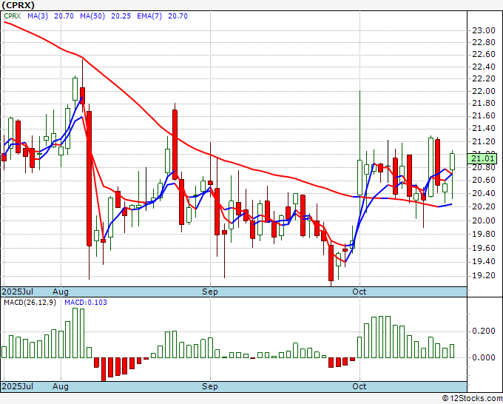Click the MA(3) indicator label
The image size is (503, 404).
click(x=38, y=16)
